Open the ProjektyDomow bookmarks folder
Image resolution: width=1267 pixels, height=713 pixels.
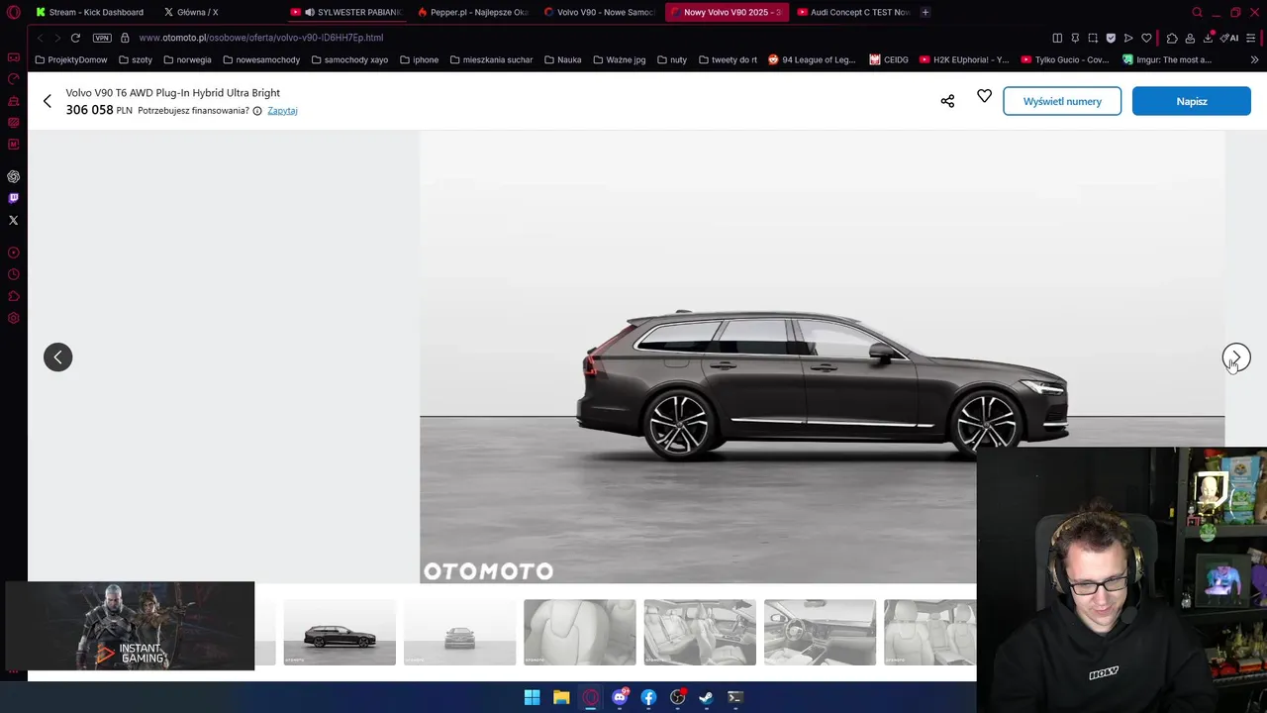click(71, 59)
